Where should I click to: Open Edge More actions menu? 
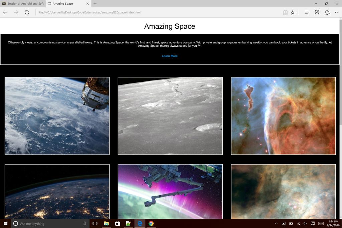pos(337,12)
